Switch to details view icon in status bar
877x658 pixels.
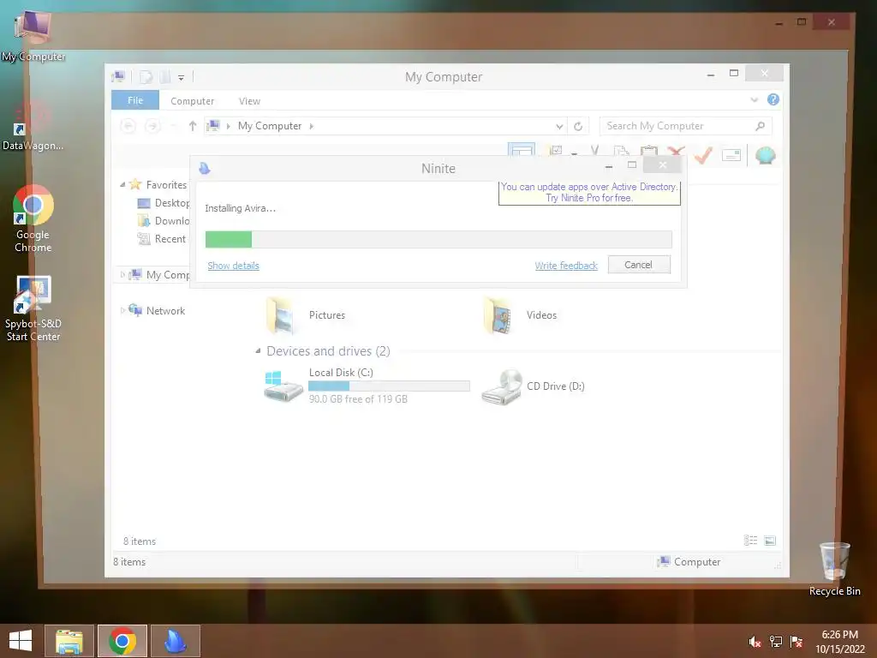[x=750, y=541]
